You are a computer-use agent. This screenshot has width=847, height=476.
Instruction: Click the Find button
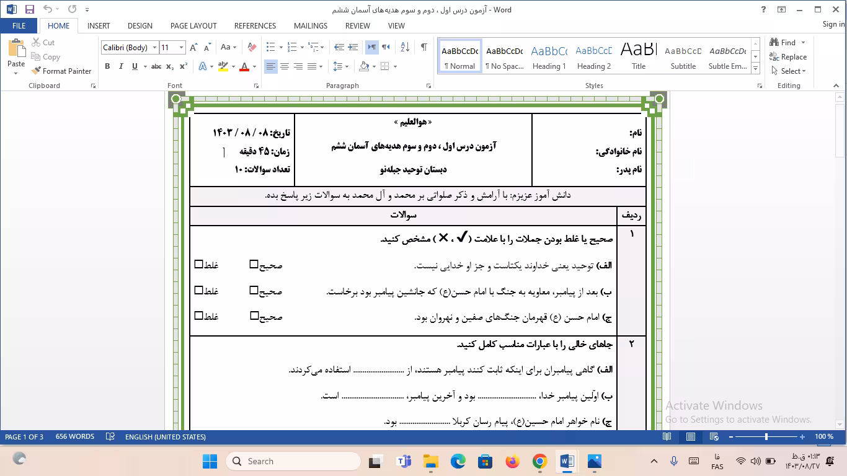[783, 43]
